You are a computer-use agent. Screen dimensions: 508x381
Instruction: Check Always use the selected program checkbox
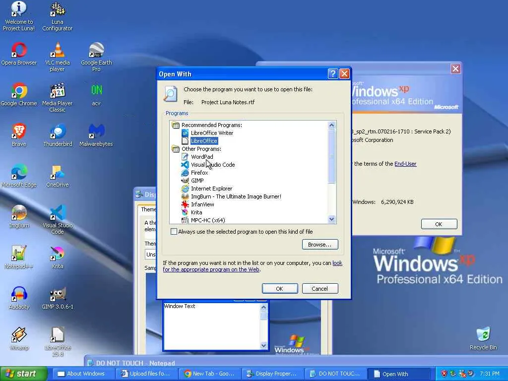(174, 232)
